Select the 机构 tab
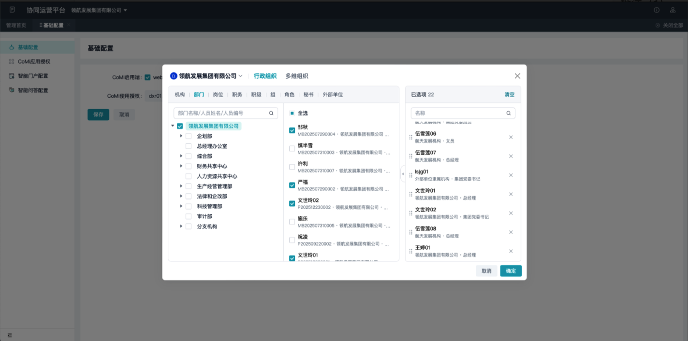 [179, 95]
